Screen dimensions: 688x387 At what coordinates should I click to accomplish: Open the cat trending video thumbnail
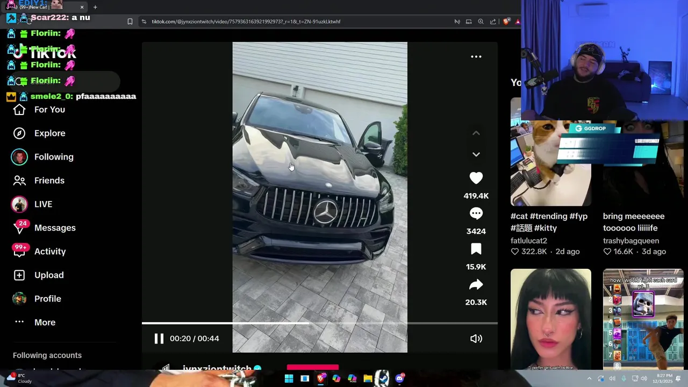pyautogui.click(x=550, y=152)
